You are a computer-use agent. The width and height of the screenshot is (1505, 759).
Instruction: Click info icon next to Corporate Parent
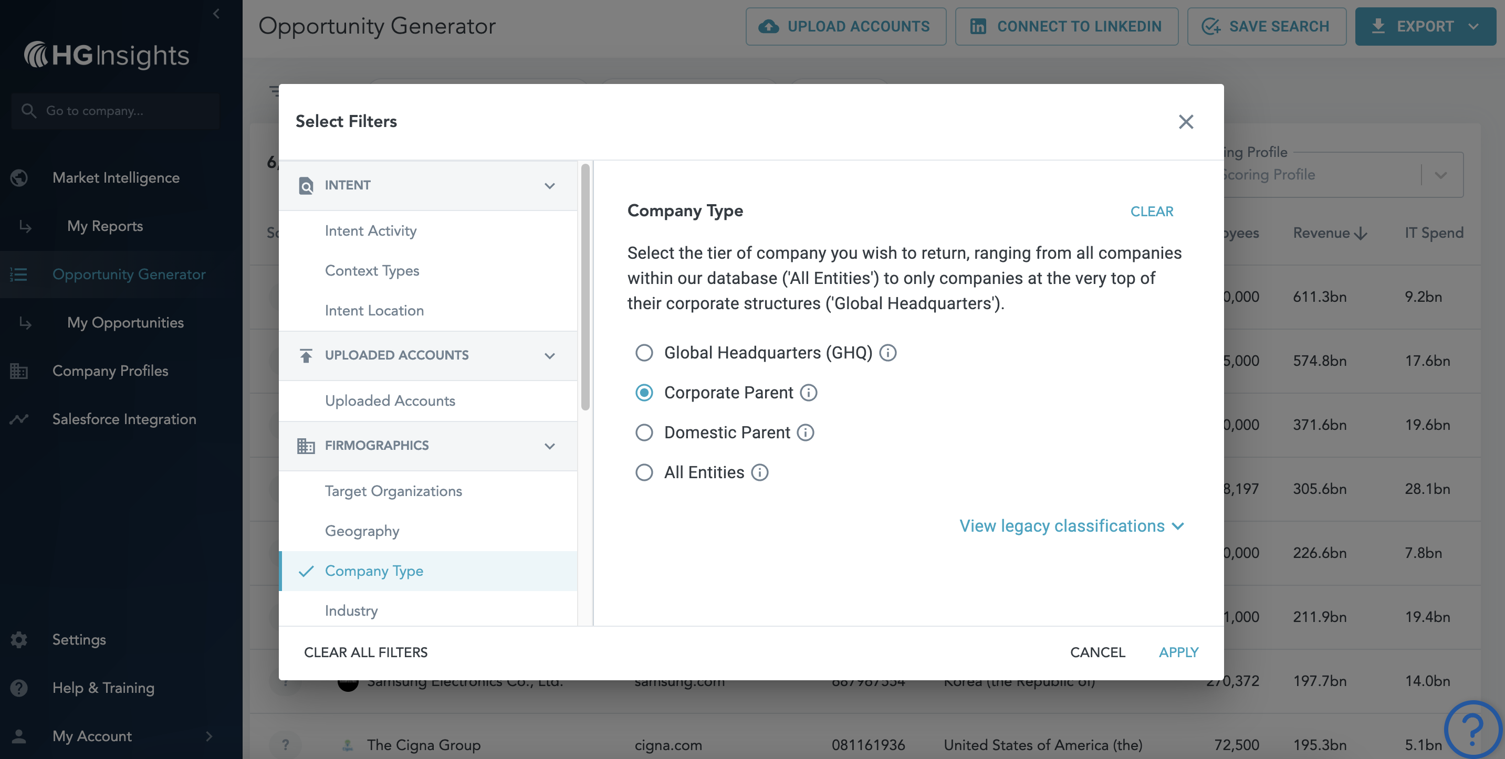tap(809, 392)
